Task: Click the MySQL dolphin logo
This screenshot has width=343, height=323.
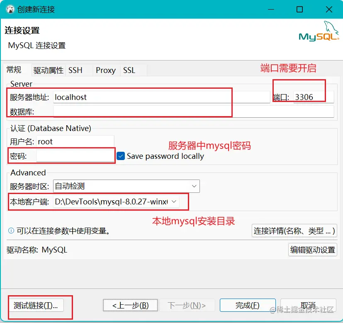Action: (x=319, y=31)
